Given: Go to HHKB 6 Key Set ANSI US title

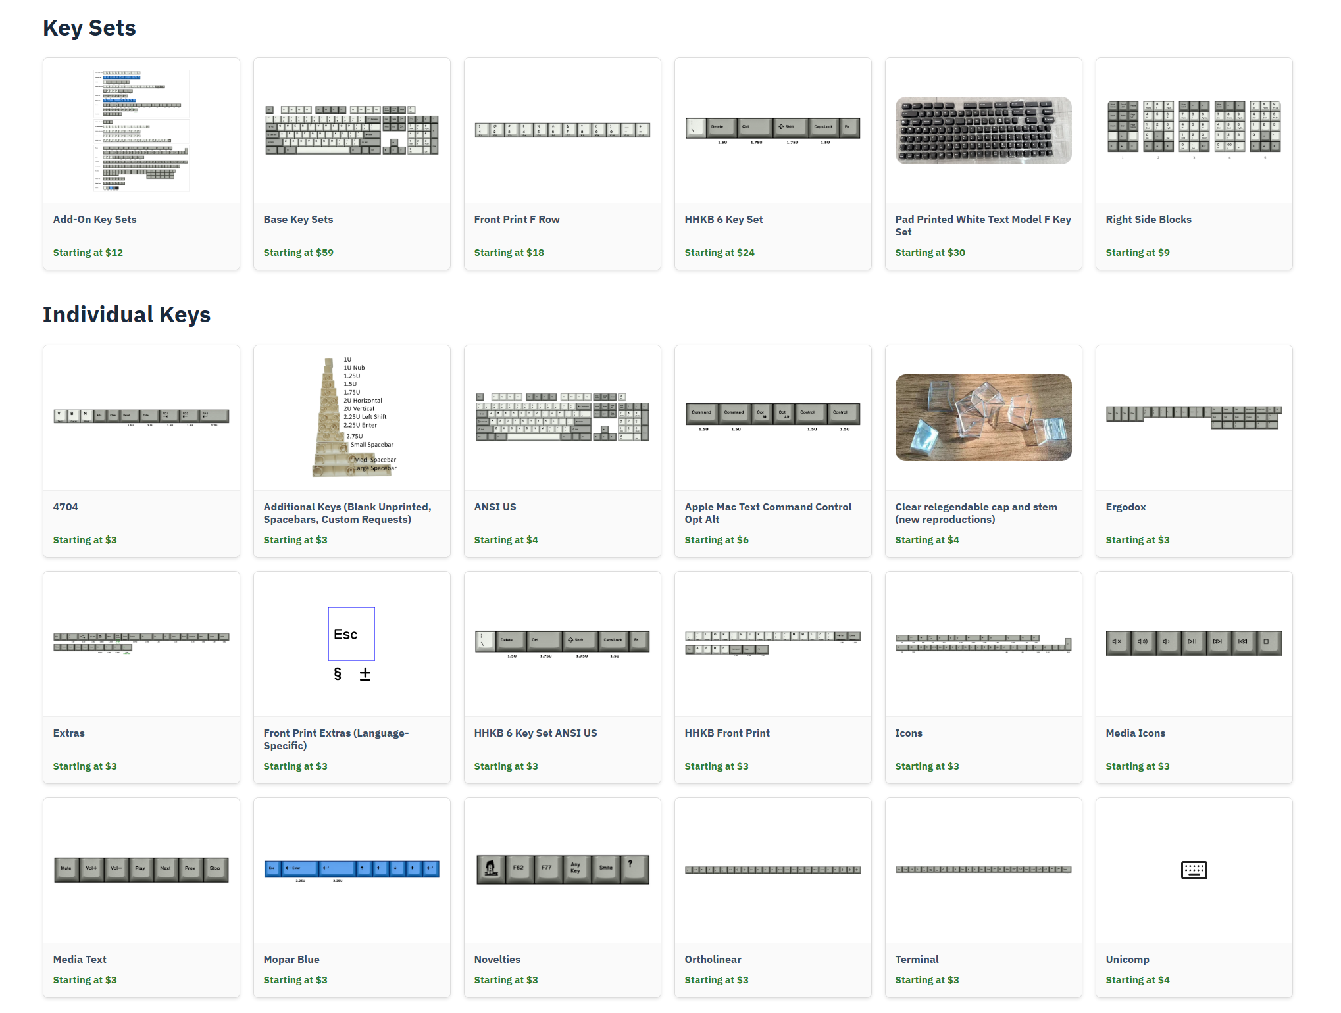Looking at the screenshot, I should point(536,733).
